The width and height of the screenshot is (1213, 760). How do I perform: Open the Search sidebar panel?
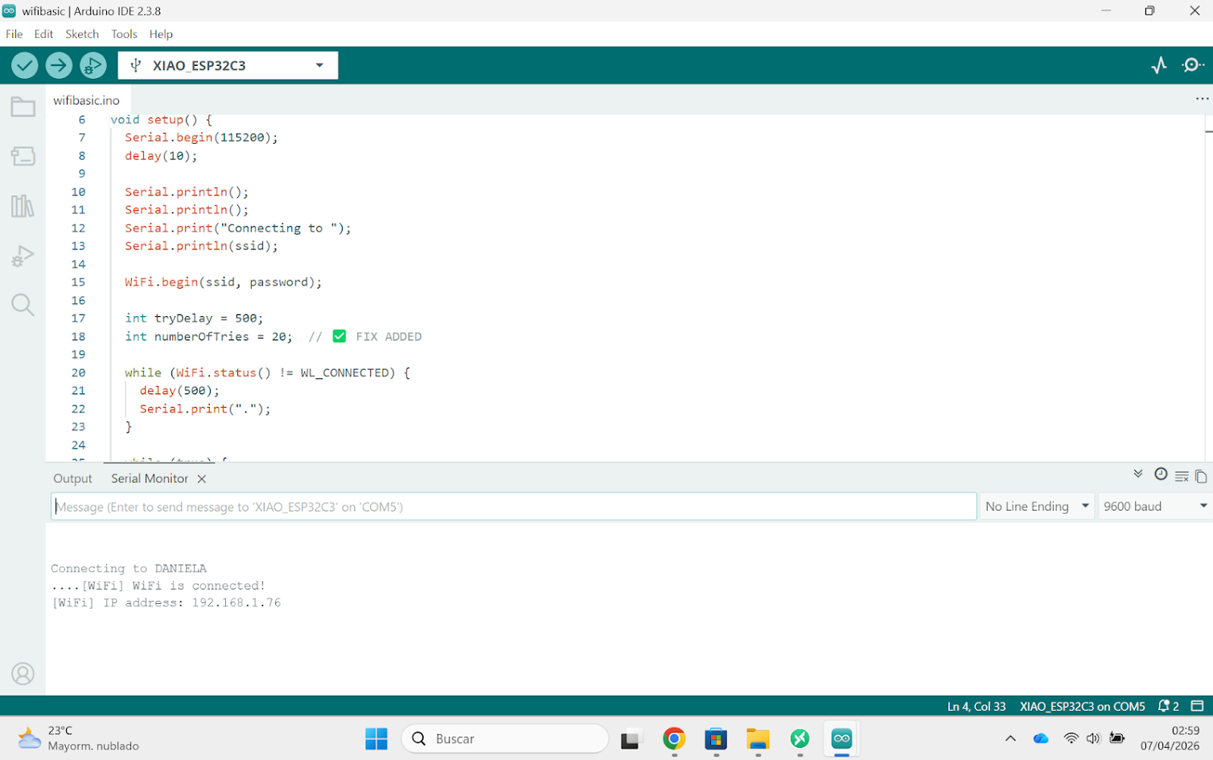[x=23, y=305]
